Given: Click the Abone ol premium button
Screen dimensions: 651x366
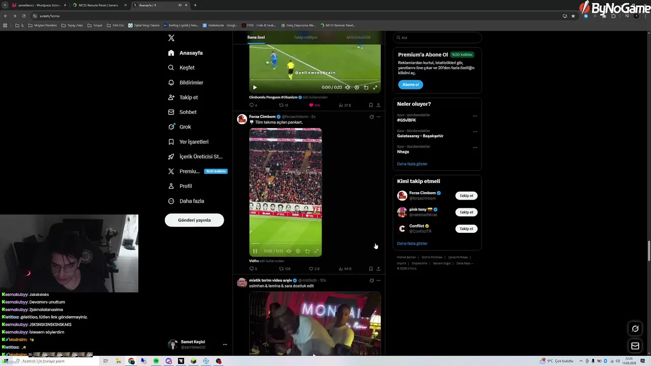Looking at the screenshot, I should [410, 85].
